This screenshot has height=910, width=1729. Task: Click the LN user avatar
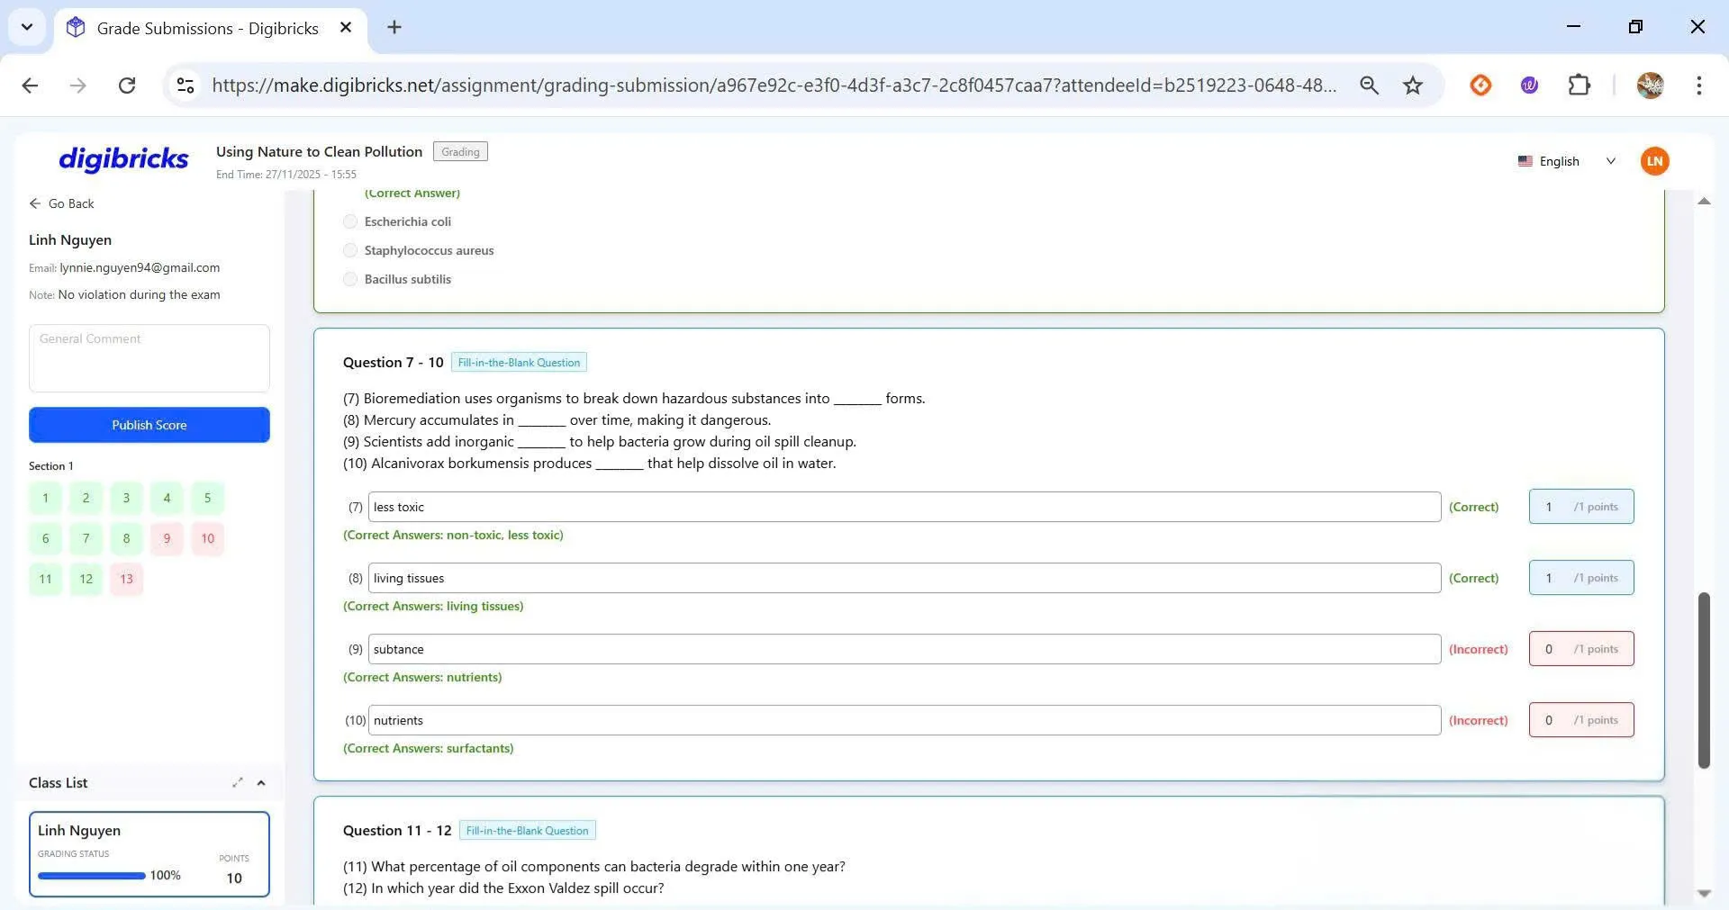[x=1653, y=161]
